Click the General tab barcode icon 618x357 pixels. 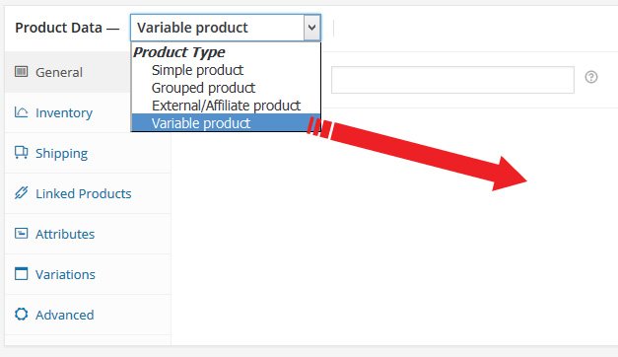(x=21, y=72)
